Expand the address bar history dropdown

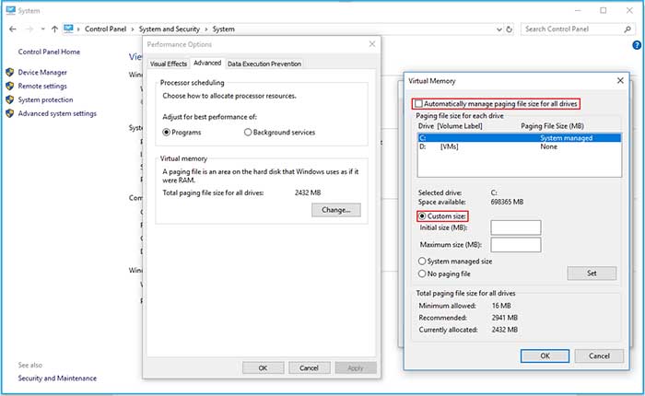tap(498, 29)
